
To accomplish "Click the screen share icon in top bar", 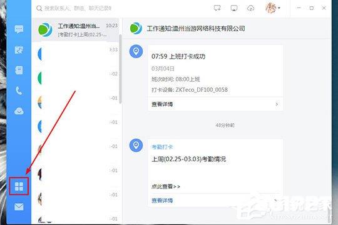I will click(x=234, y=8).
